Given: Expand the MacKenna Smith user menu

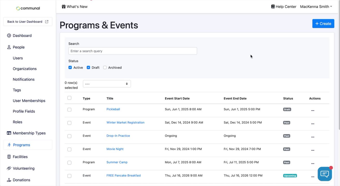Looking at the screenshot, I should [316, 6].
